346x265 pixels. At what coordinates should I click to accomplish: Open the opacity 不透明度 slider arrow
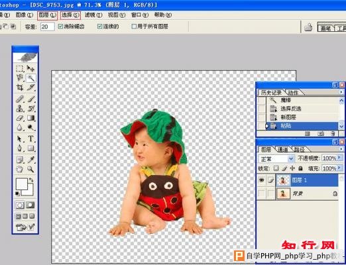(x=339, y=158)
